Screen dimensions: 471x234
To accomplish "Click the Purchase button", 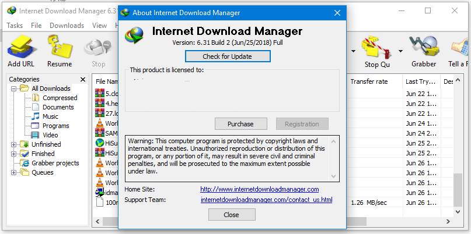I will pos(241,124).
